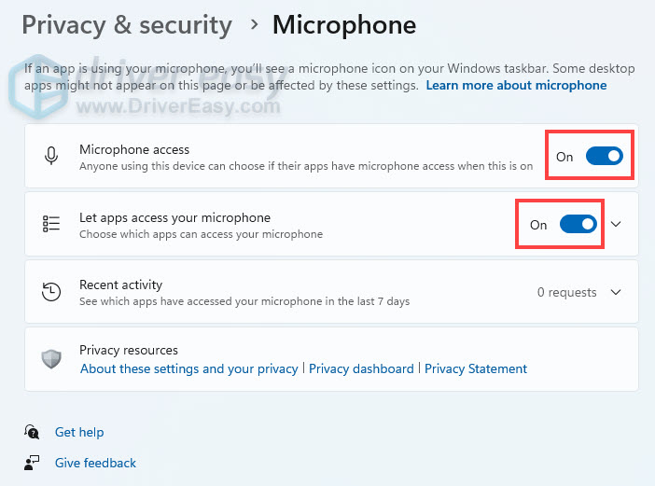Click the Give feedback icon

[x=34, y=463]
